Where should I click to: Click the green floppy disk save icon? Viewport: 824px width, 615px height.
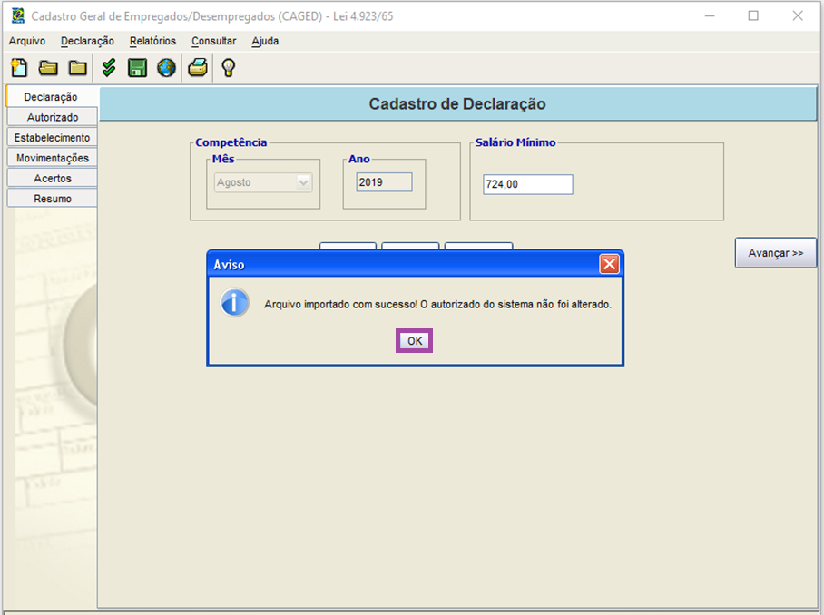click(137, 68)
